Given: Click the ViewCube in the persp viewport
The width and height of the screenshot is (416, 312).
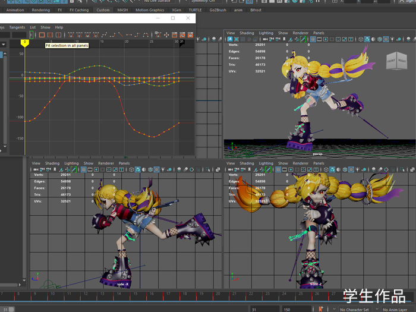Looking at the screenshot, I should point(396,61).
